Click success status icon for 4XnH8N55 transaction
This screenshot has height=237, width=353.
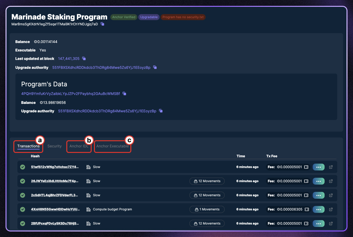click(x=22, y=209)
